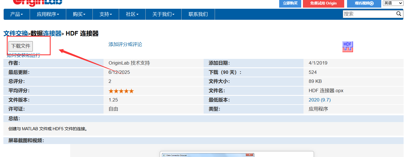Open the 2020 (9.7) minimum version link

320,100
